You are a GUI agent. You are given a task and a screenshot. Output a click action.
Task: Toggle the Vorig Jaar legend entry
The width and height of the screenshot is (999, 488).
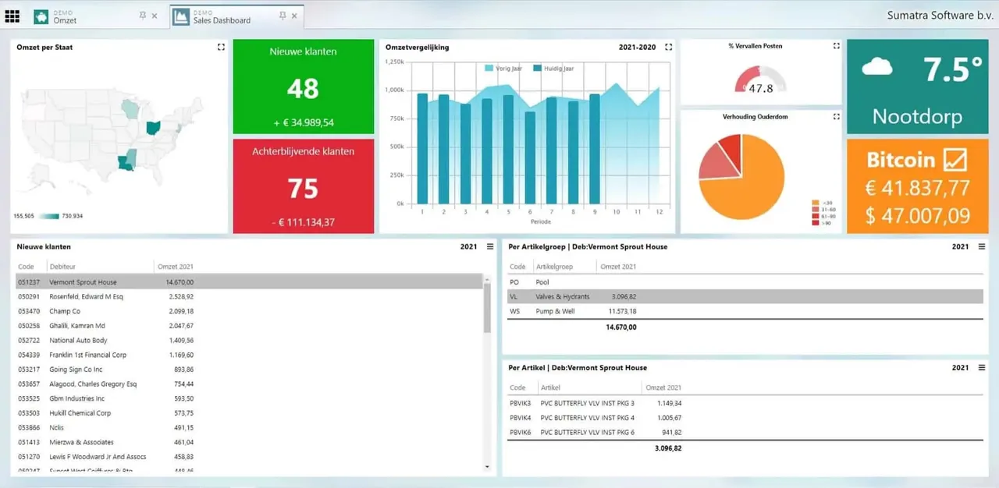(503, 69)
